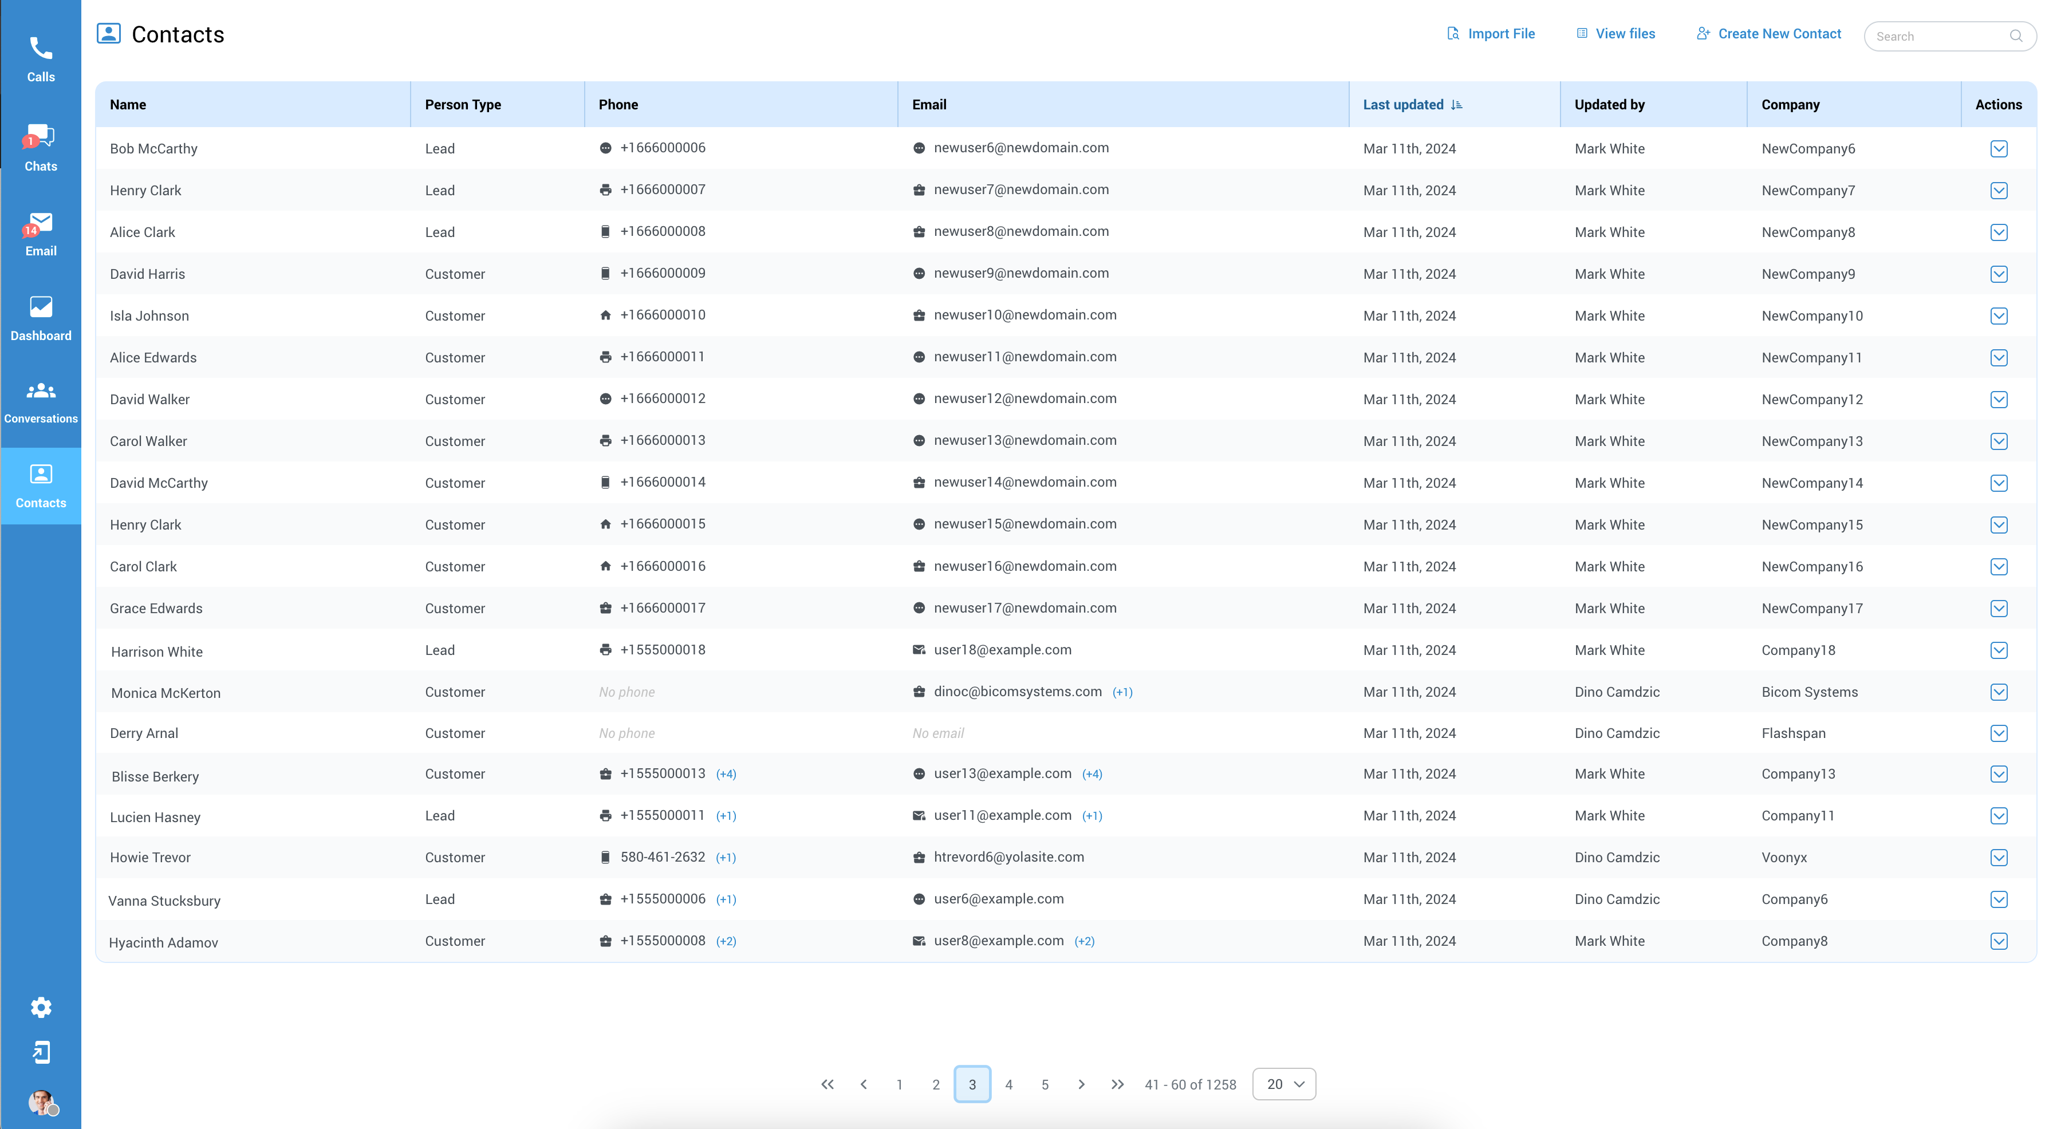Toggle checkbox for Hyacinth Adamov
The image size is (2049, 1129).
point(1999,941)
